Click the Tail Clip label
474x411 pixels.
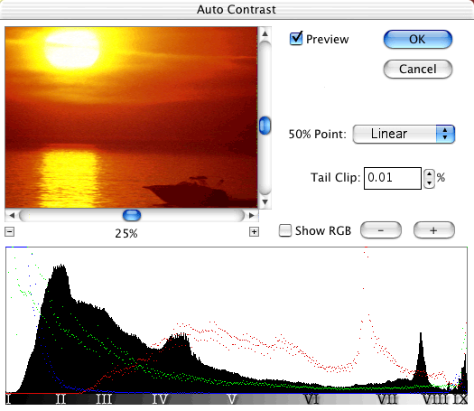[x=336, y=178]
